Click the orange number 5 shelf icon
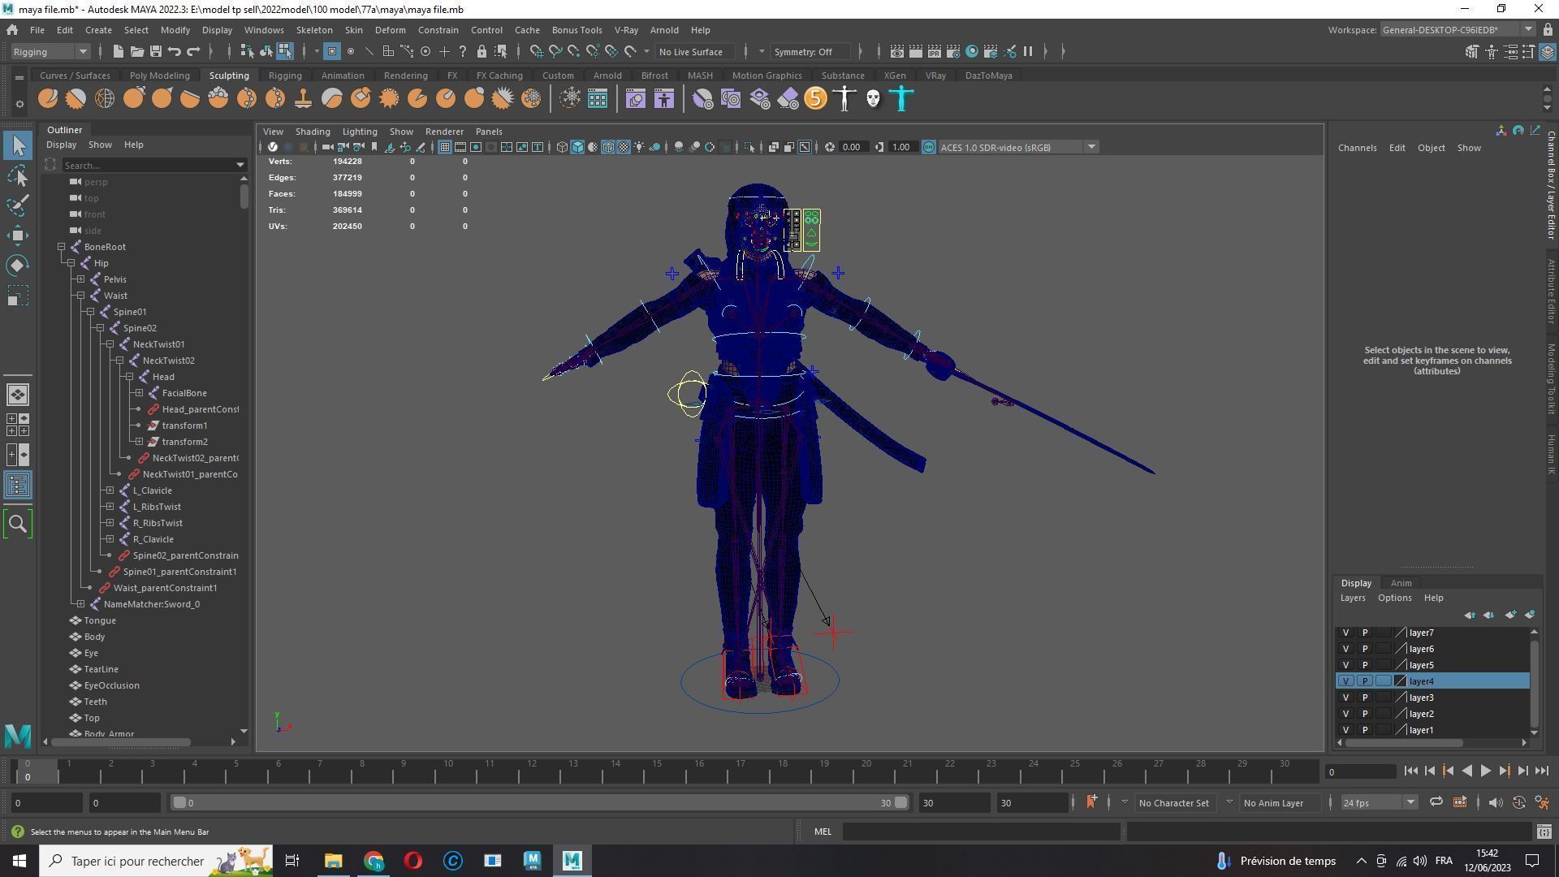This screenshot has width=1559, height=877. coord(815,99)
